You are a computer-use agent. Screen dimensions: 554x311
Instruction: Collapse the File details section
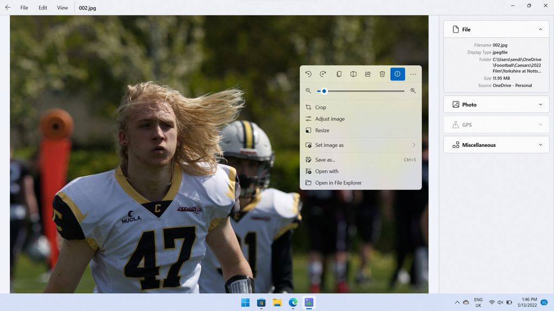pos(540,29)
